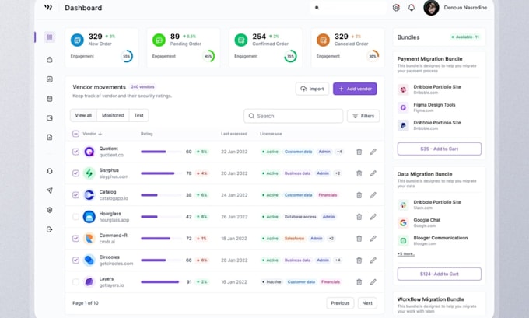Viewport: 529px width, 318px height.
Task: Check the Hourglass vendor checkbox
Action: pyautogui.click(x=75, y=217)
